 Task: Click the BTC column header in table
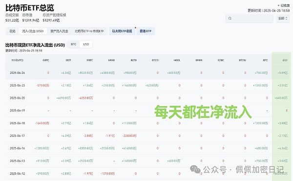[265, 60]
